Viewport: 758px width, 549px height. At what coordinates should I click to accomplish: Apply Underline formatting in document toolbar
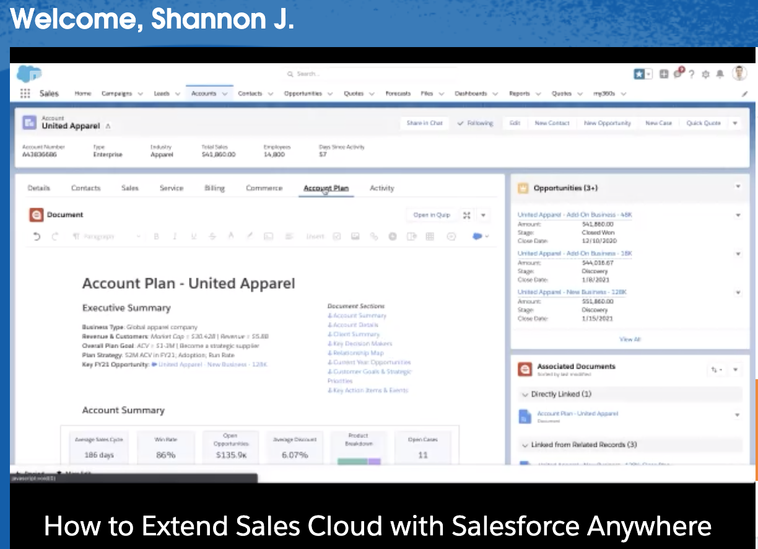193,236
